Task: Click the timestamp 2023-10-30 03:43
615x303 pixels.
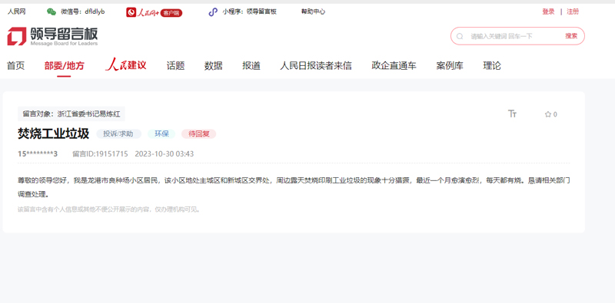Action: (165, 154)
